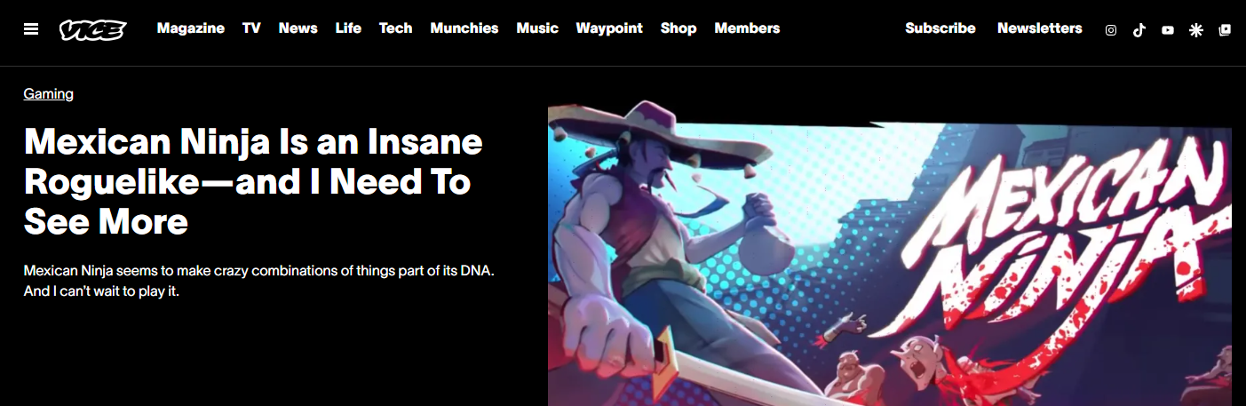1246x406 pixels.
Task: Open the Mexican Ninja article image
Action: pyautogui.click(x=890, y=253)
